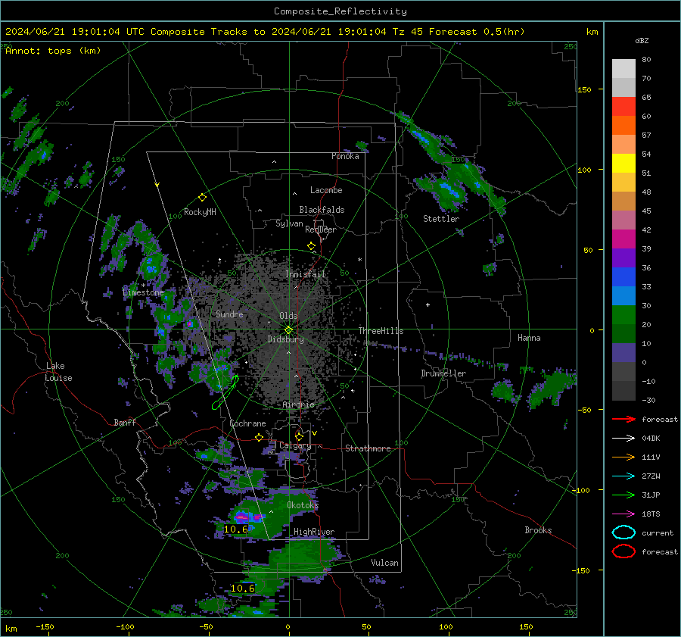Screen dimensions: 681x637
Task: Click the Stettler city label
Action: point(441,219)
